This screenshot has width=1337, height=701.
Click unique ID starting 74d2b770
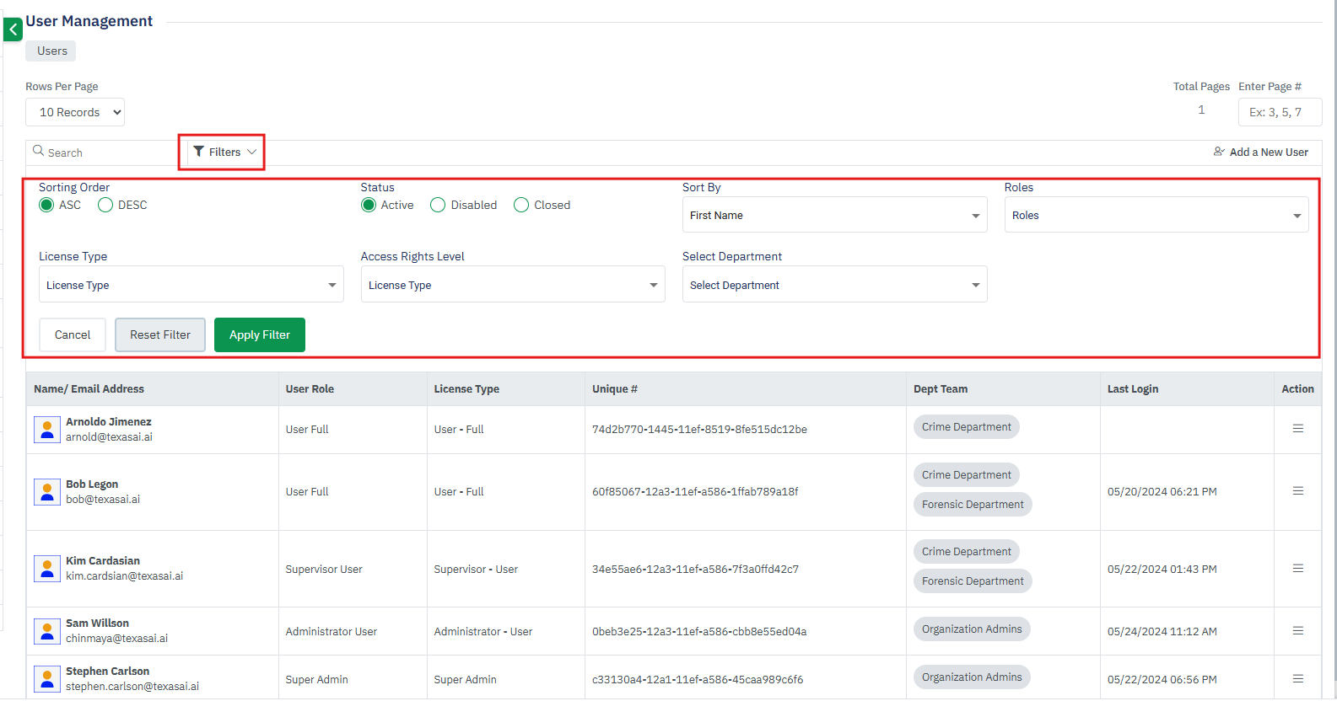pos(699,430)
